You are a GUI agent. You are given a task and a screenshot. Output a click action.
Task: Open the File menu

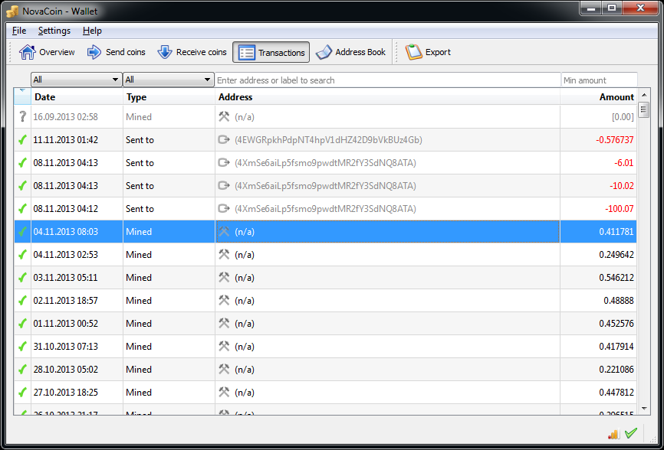click(18, 31)
